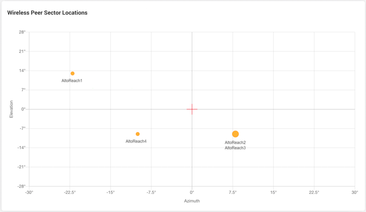The image size is (366, 212).
Task: Click the -22.5° azimuth tick label
Action: [70, 192]
